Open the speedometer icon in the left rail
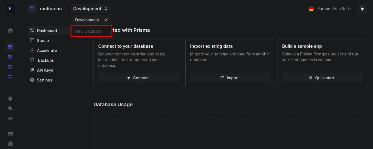Viewport: 373px width, 149px height. [10, 99]
